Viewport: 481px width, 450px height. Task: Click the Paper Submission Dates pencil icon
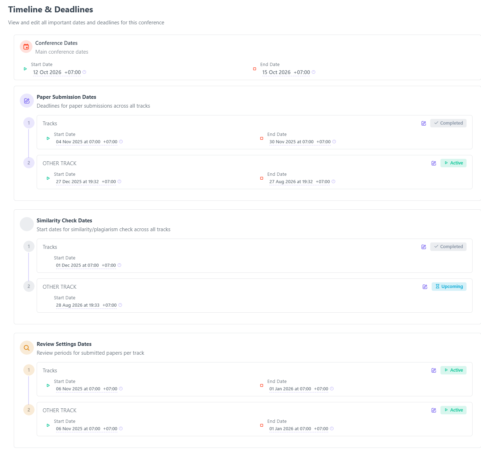tap(27, 101)
